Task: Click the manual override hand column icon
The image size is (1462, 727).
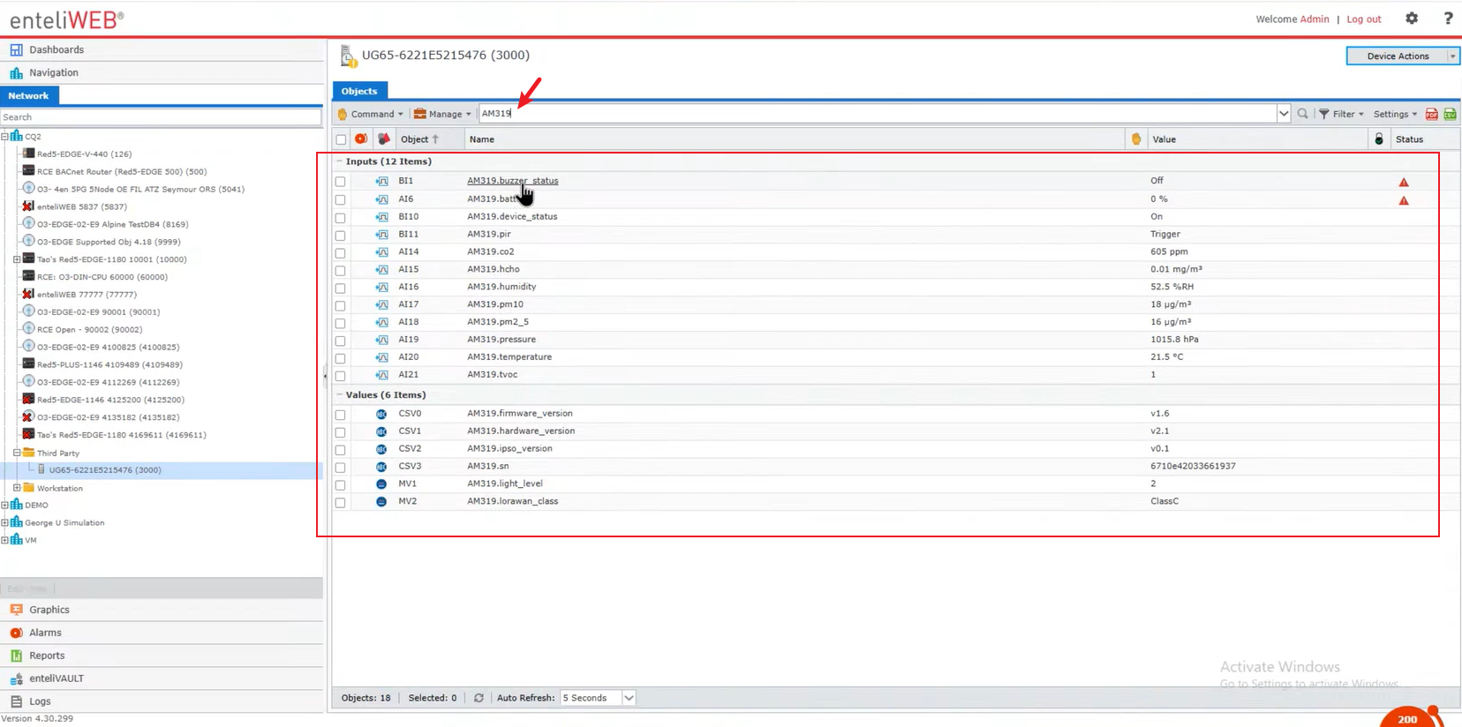Action: (x=1136, y=139)
